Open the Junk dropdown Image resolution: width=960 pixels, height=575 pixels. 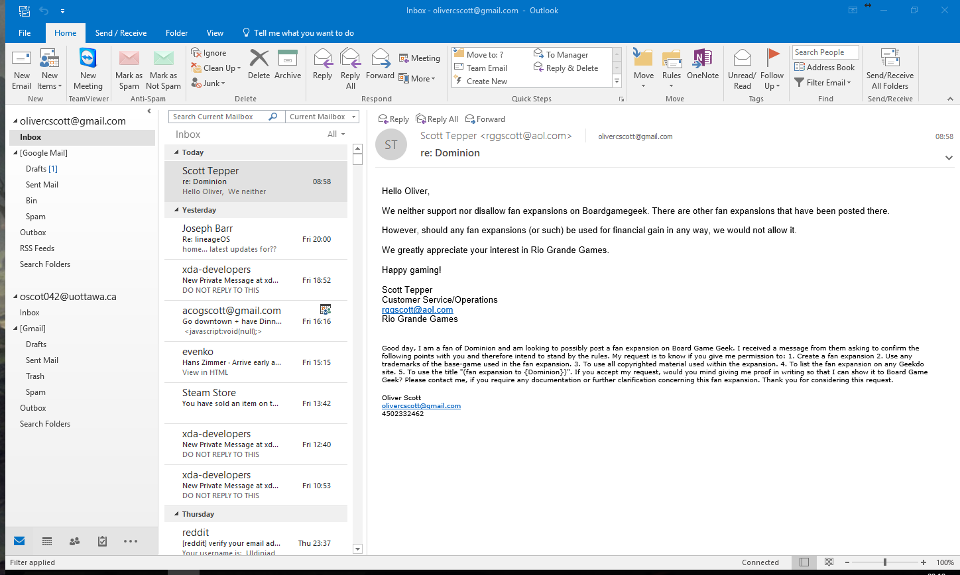tap(209, 83)
